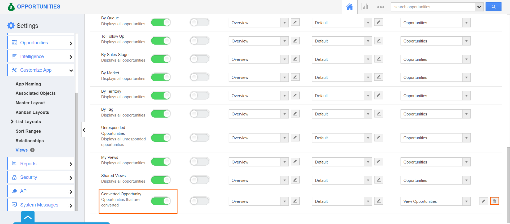Turn off the green toggle for By Queue
The image size is (510, 224).
[161, 23]
